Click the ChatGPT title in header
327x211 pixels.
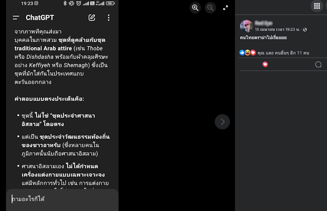pos(40,18)
